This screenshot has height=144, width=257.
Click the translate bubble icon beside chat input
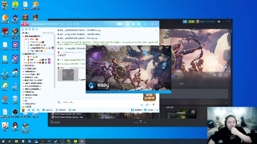point(59,102)
